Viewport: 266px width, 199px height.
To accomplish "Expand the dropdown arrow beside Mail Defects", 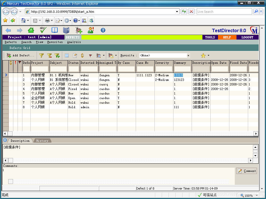I will click(x=116, y=56).
